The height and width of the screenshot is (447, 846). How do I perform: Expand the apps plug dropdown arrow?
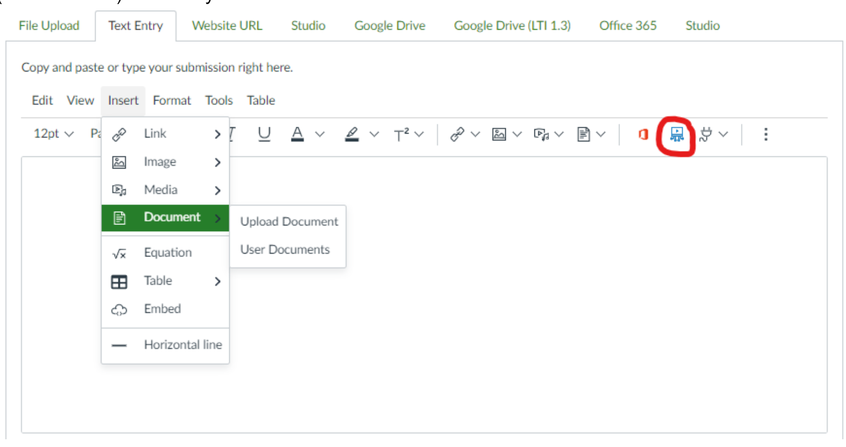[x=723, y=134]
